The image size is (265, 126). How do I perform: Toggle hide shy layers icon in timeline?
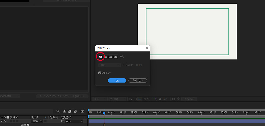pos(65,111)
